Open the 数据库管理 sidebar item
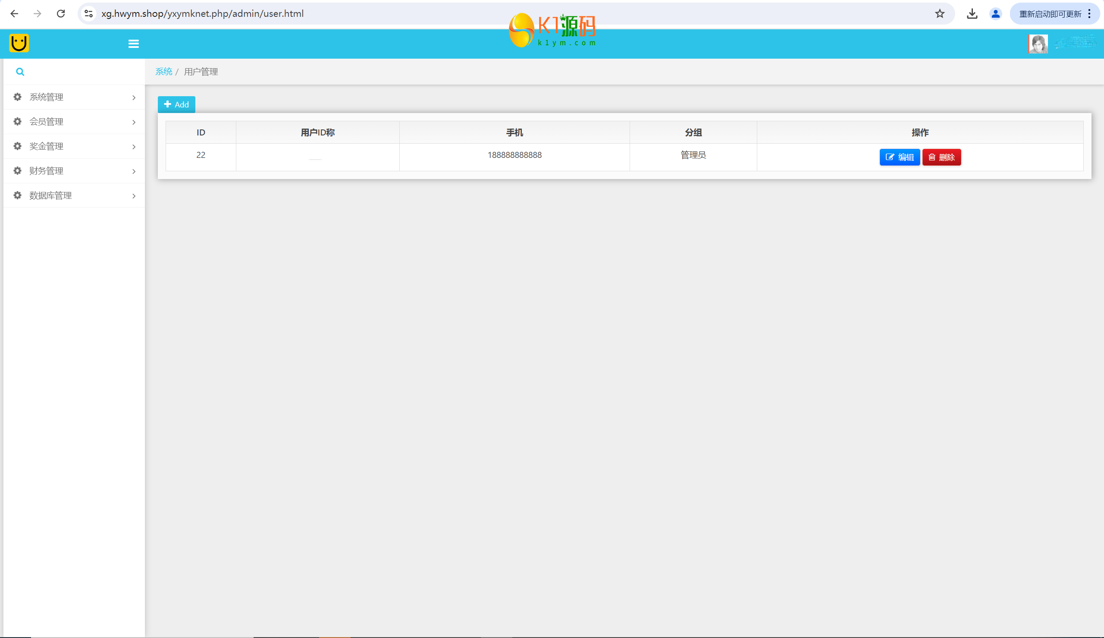 coord(50,195)
